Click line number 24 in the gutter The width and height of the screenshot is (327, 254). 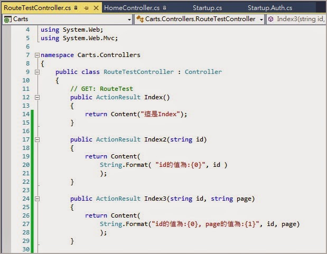pos(26,199)
